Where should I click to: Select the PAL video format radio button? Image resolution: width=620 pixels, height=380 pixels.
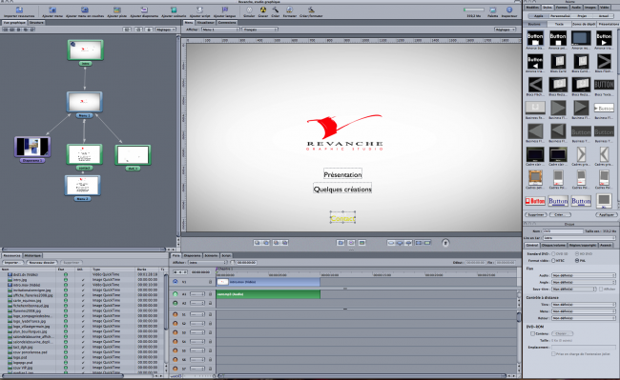coord(577,260)
